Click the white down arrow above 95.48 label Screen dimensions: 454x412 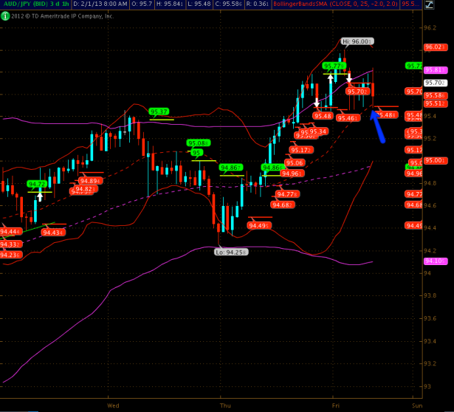coord(317,103)
